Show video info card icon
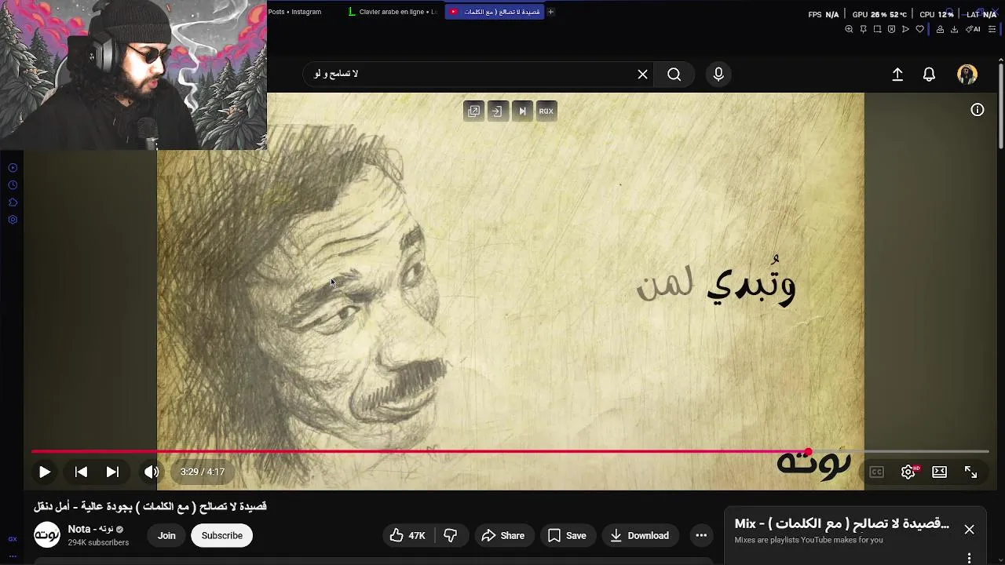 [978, 110]
